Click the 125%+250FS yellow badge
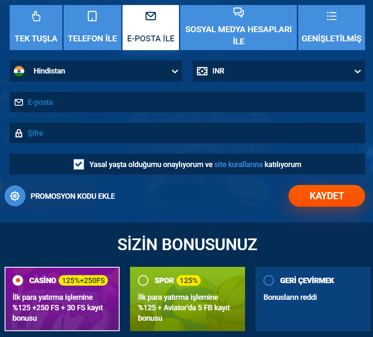Image resolution: width=373 pixels, height=337 pixels. click(x=83, y=281)
